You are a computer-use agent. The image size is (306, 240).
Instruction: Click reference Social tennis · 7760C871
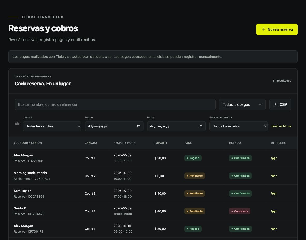(32, 179)
